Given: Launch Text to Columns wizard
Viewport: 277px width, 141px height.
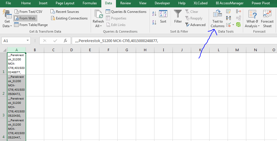Looking at the screenshot, I should (x=218, y=19).
